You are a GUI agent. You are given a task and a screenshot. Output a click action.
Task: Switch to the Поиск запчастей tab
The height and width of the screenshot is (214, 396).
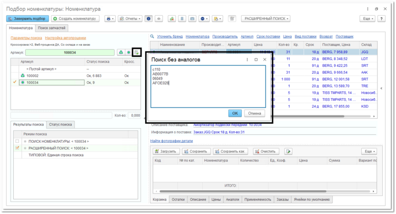(52, 28)
